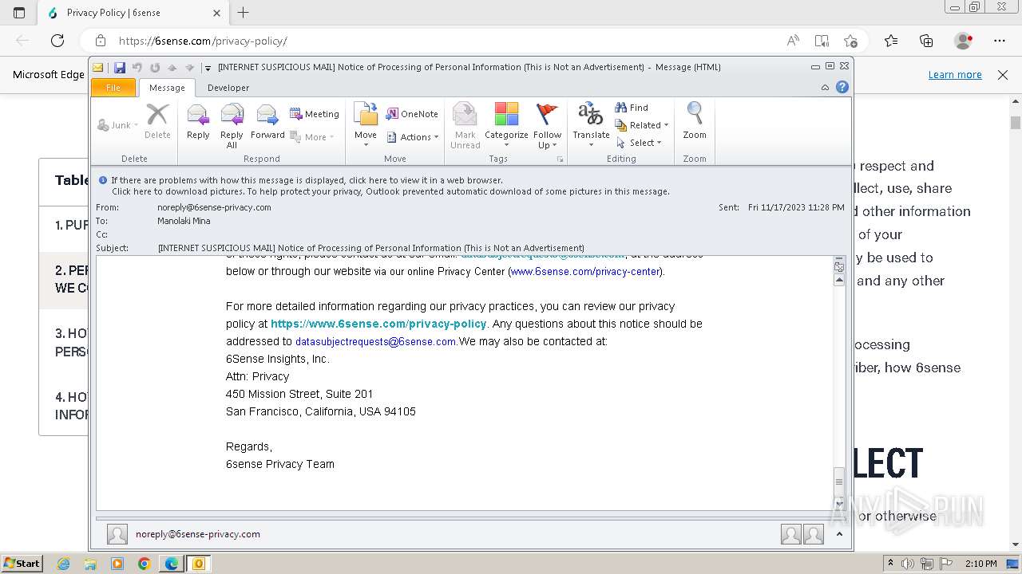Open Immersive Reader icon in Edge
The height and width of the screenshot is (574, 1022).
822,41
